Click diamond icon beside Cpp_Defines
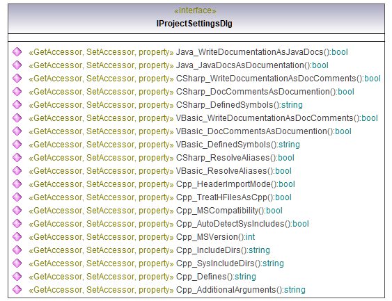The height and width of the screenshot is (301, 392). [x=17, y=277]
